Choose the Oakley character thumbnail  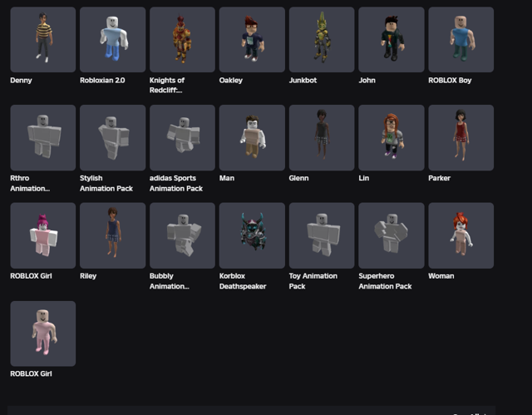(252, 39)
